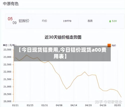125x107 pixels.
Task: Click the 04/08 x-axis date label
Action: pyautogui.click(x=59, y=105)
